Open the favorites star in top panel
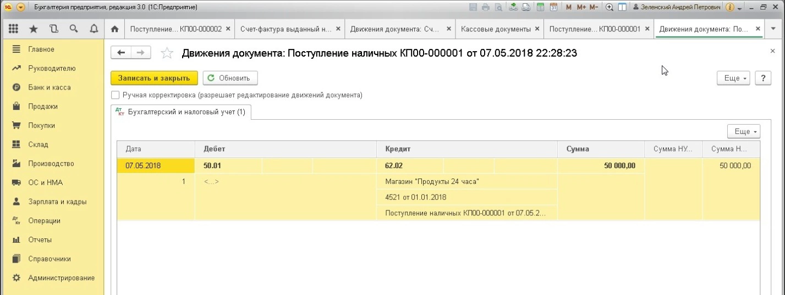 pyautogui.click(x=34, y=29)
